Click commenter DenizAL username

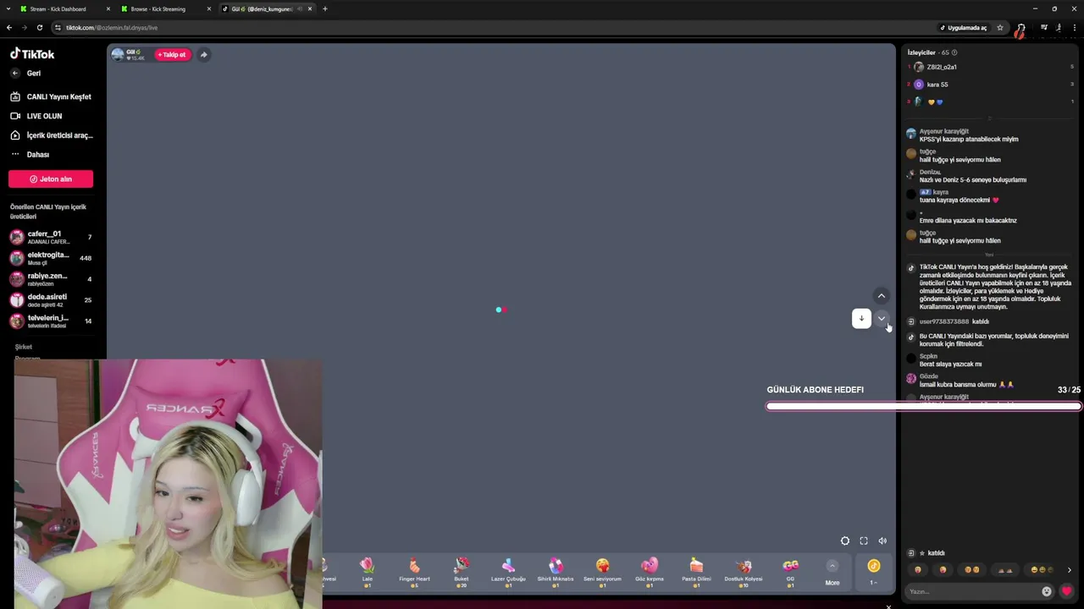click(930, 173)
